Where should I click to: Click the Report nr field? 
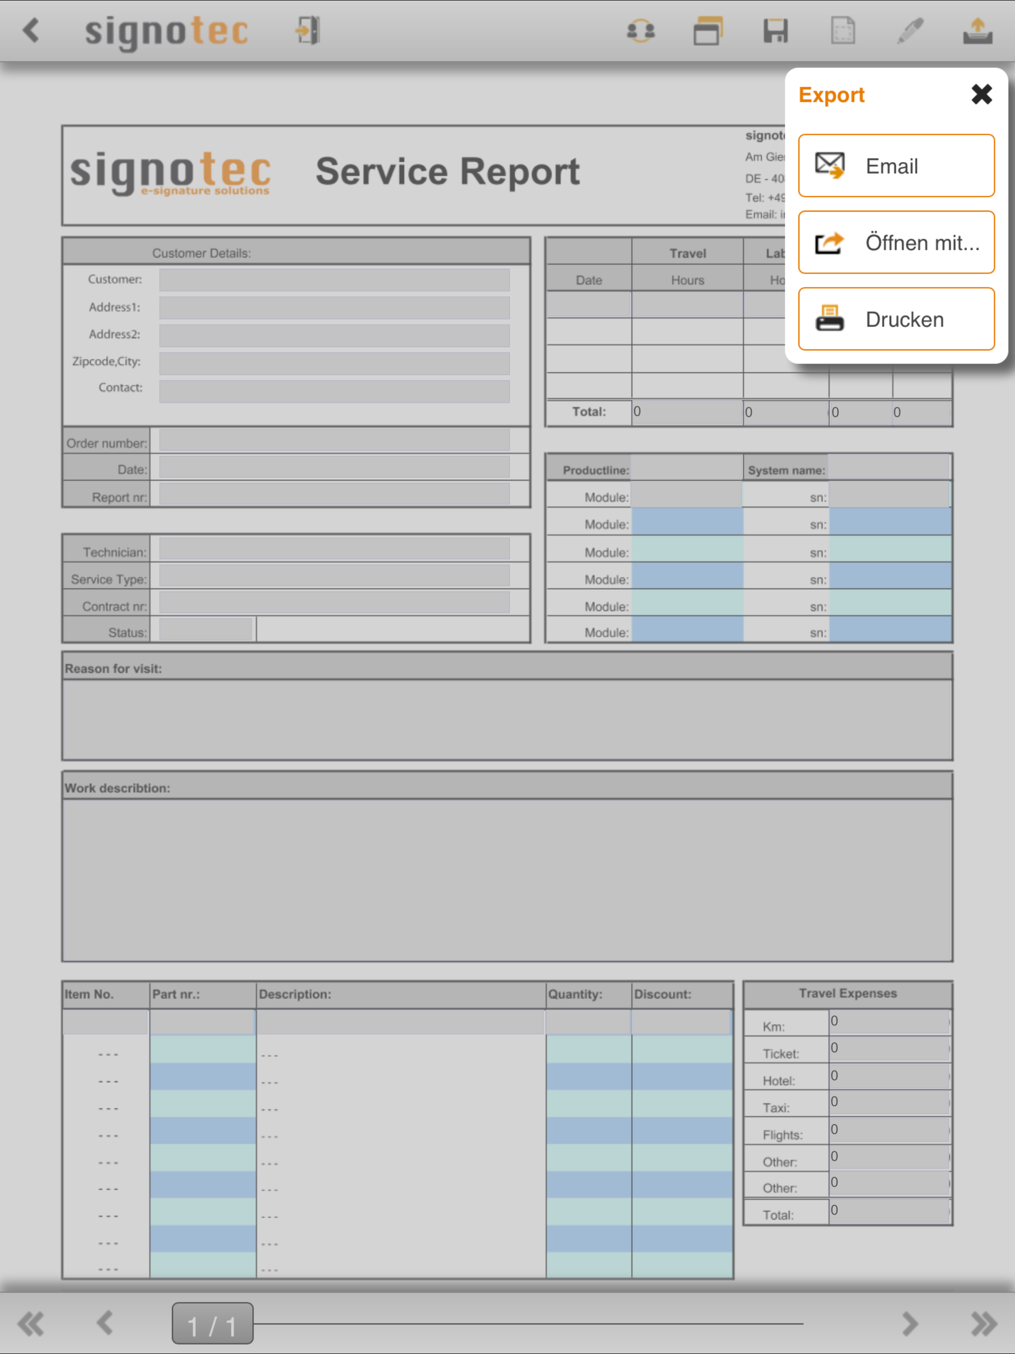pyautogui.click(x=334, y=494)
